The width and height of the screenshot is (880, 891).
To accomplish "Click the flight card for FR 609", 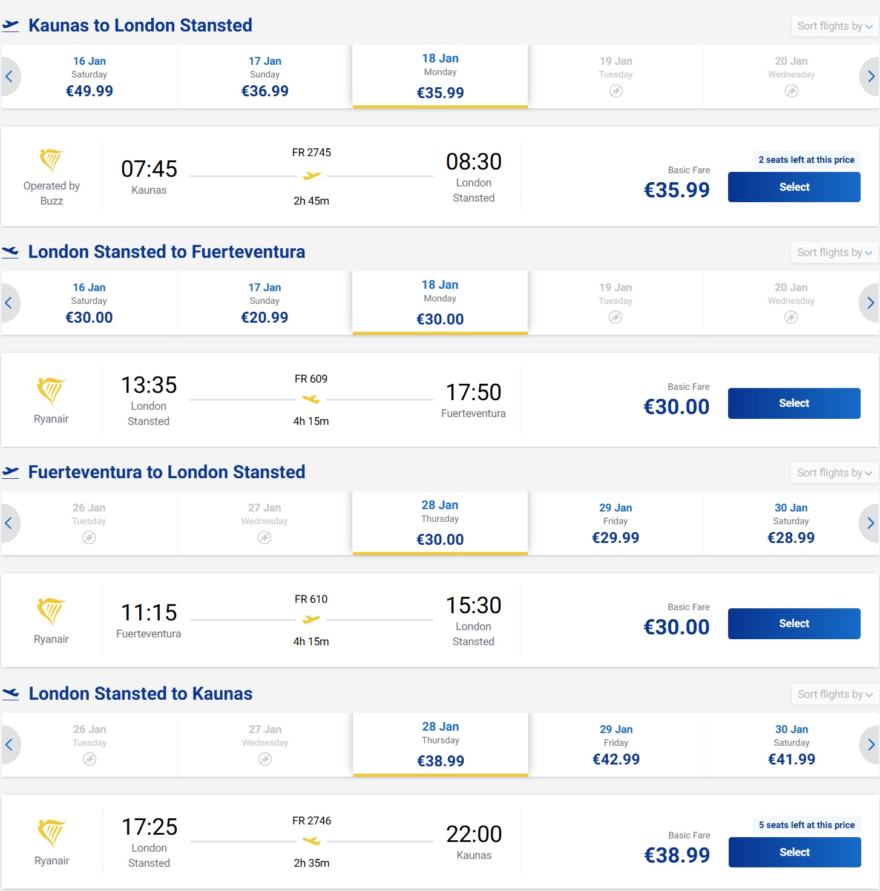I will 440,400.
